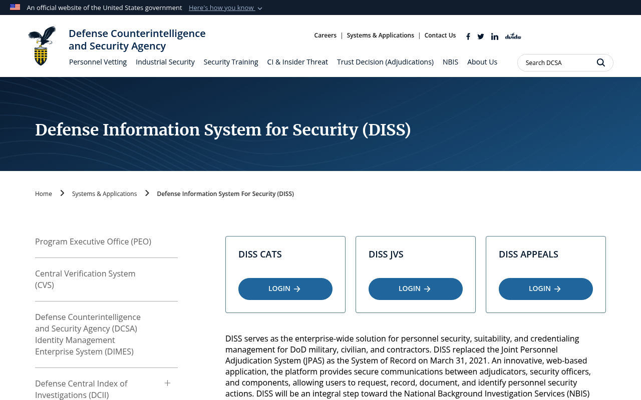
Task: Go to Systems & Applications breadcrumb
Action: (104, 194)
